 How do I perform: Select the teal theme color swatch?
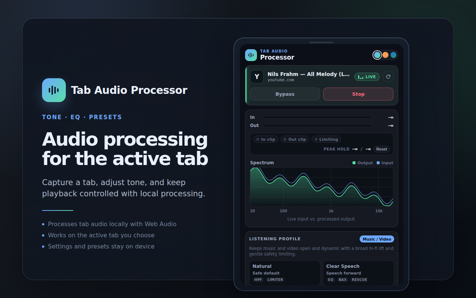pos(377,55)
